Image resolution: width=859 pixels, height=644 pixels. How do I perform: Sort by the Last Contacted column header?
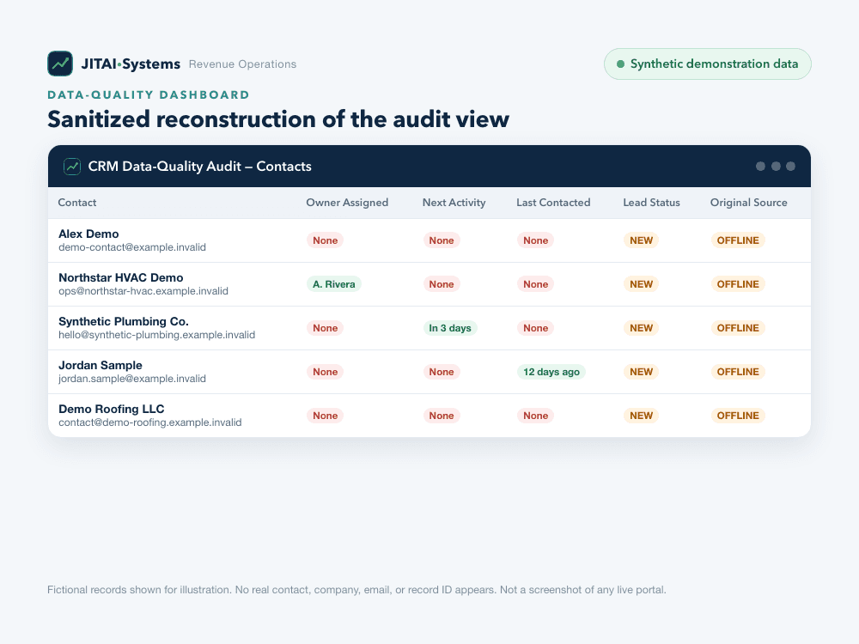pyautogui.click(x=553, y=203)
